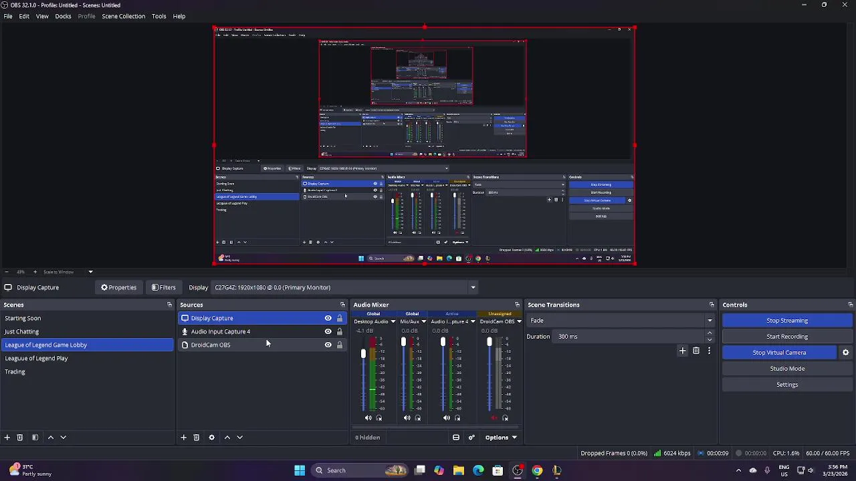
Task: Open the Tools menu
Action: 158,16
